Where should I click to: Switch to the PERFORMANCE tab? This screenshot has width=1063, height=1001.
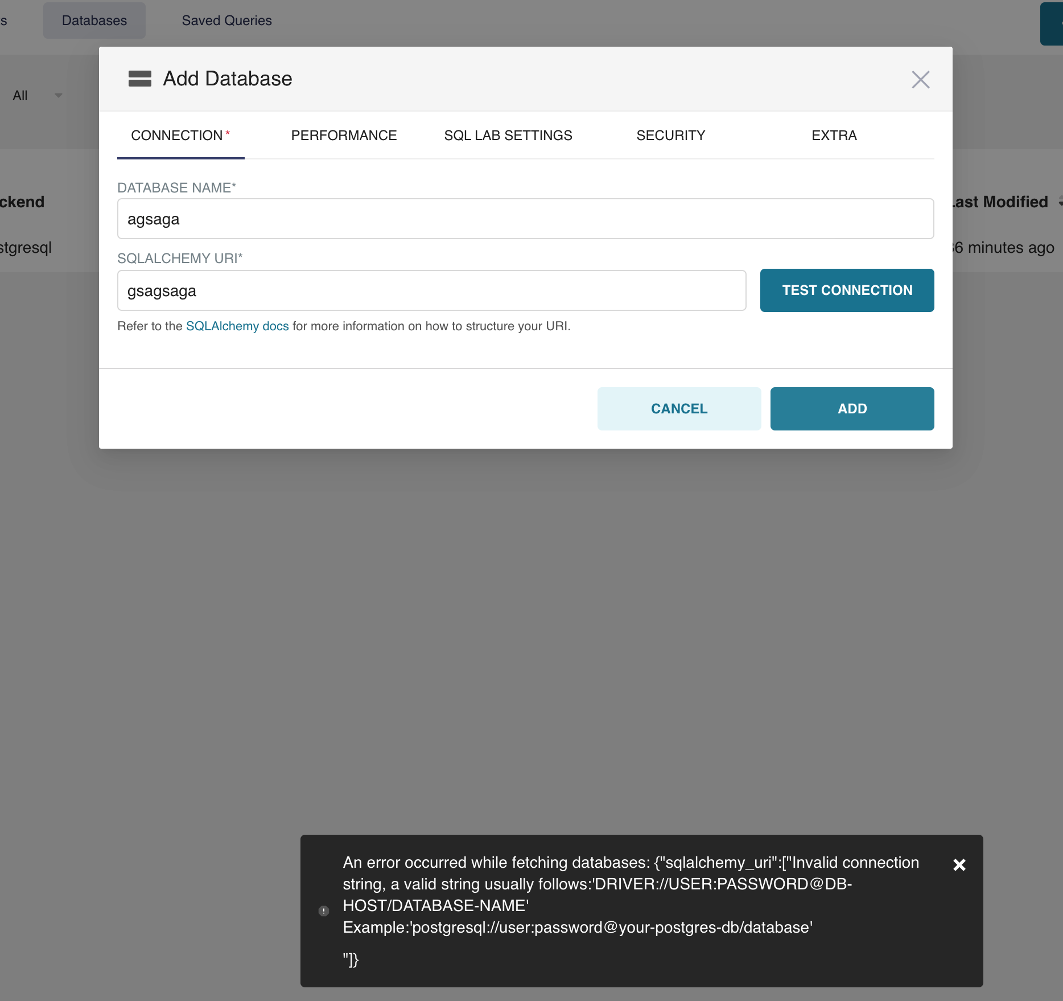click(x=343, y=136)
